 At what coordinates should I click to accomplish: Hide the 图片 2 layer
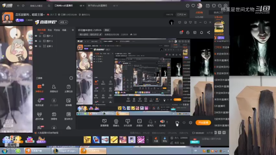[36, 36]
